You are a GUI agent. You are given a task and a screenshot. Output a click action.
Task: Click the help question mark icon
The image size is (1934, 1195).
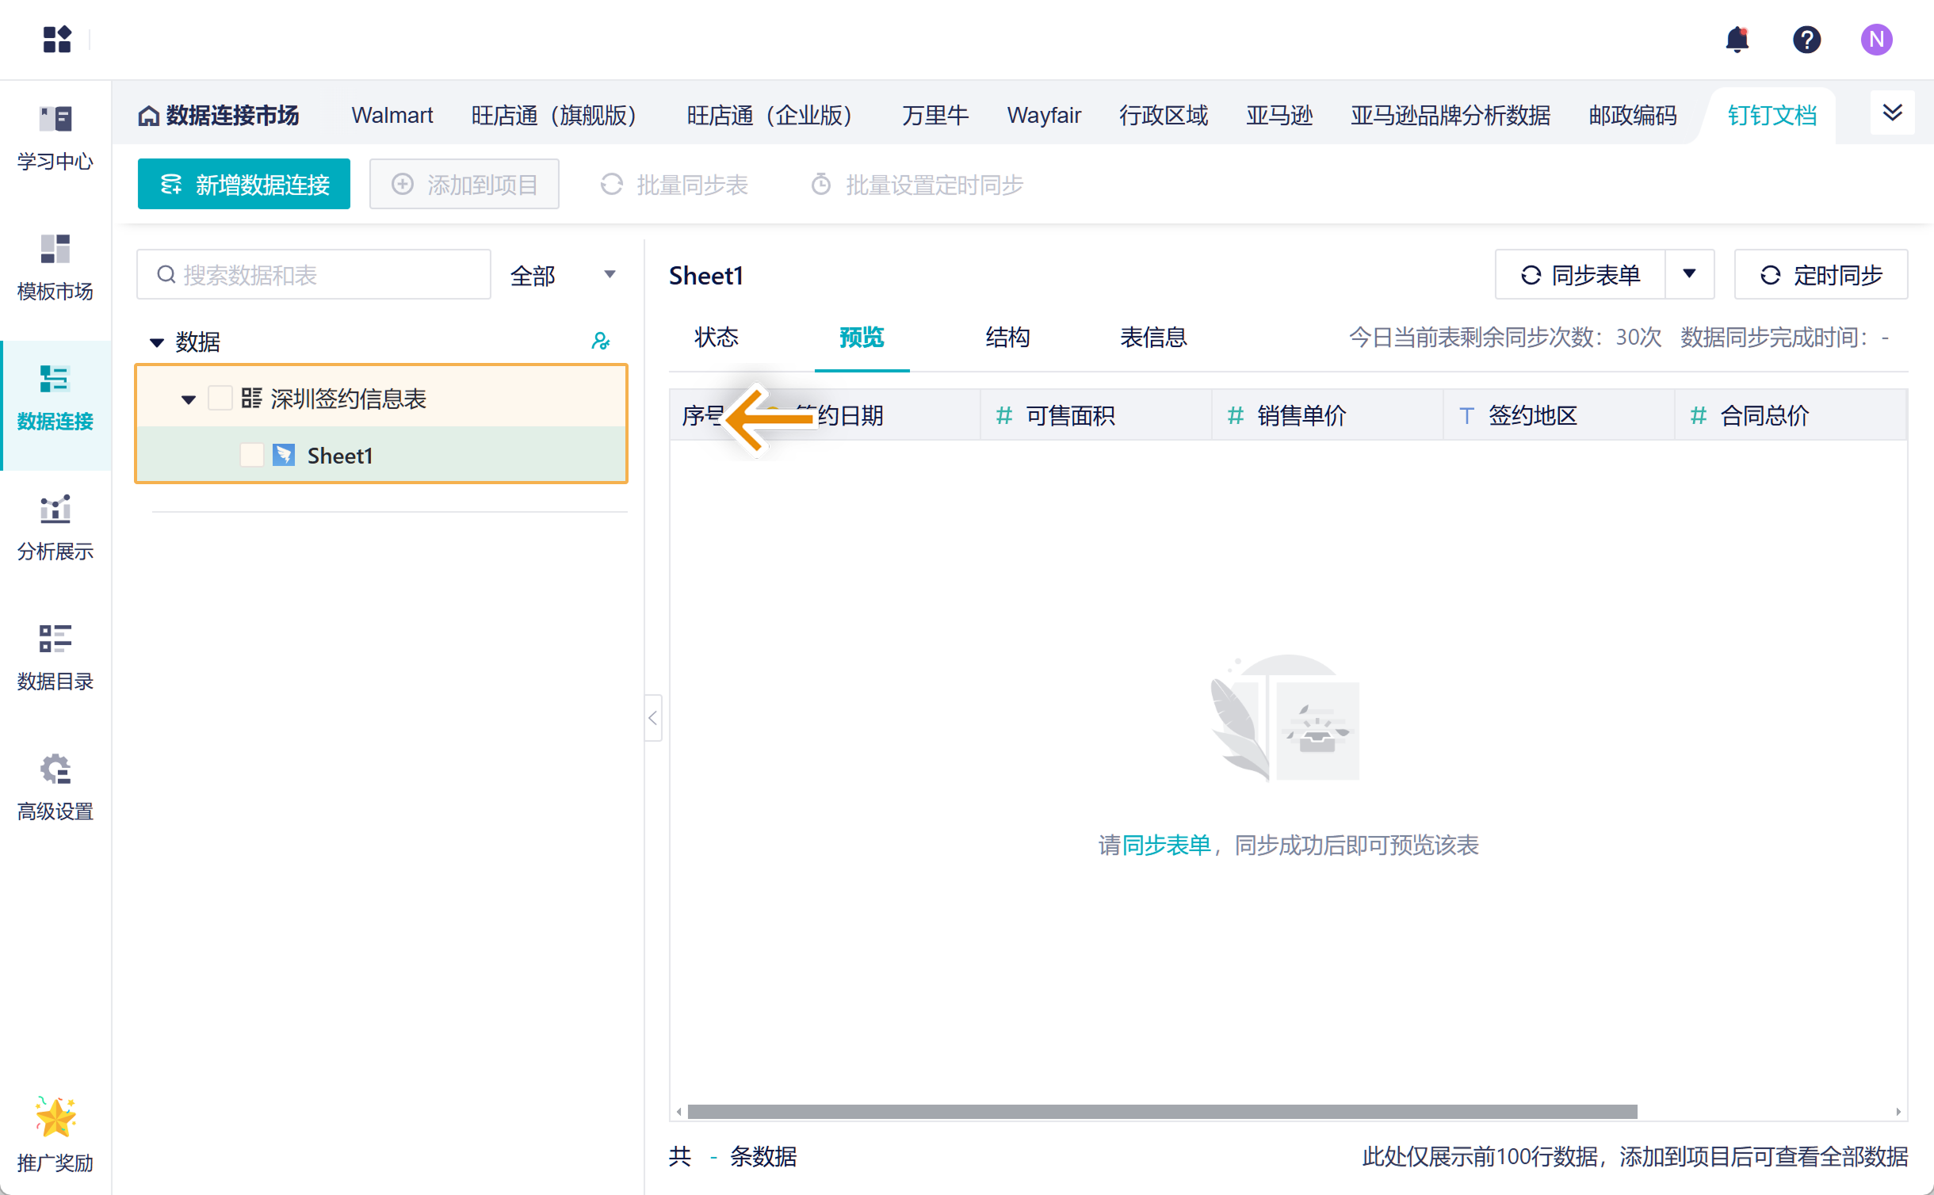(1806, 39)
